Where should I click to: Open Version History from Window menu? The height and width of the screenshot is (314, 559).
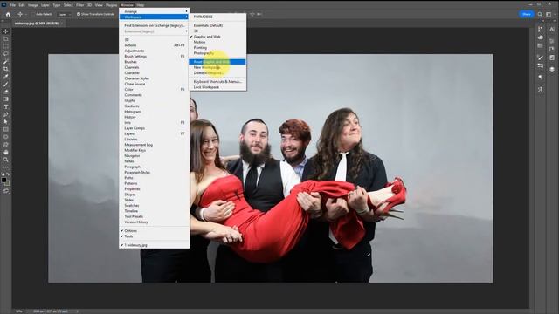pyautogui.click(x=154, y=222)
